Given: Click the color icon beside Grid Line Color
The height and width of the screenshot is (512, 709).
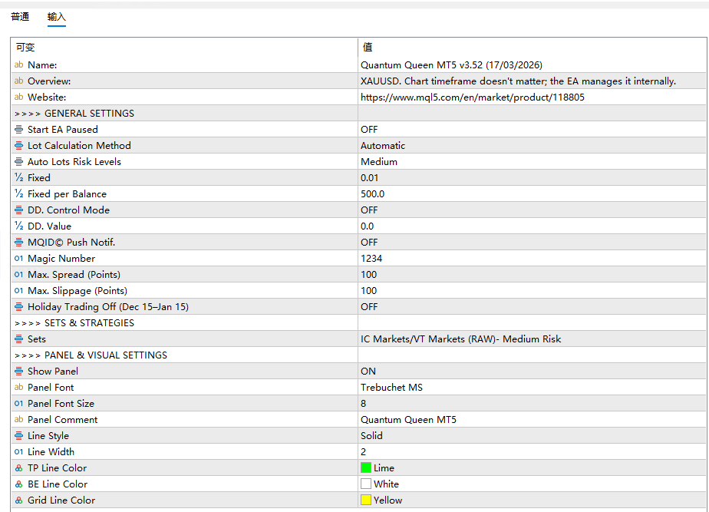Looking at the screenshot, I should pos(18,500).
